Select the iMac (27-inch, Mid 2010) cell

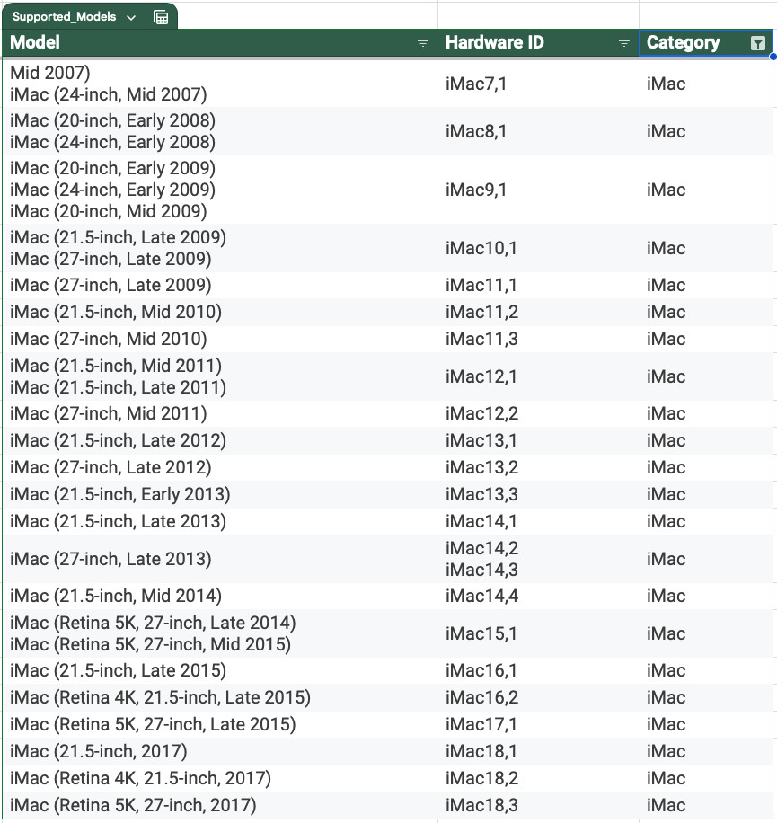point(220,339)
